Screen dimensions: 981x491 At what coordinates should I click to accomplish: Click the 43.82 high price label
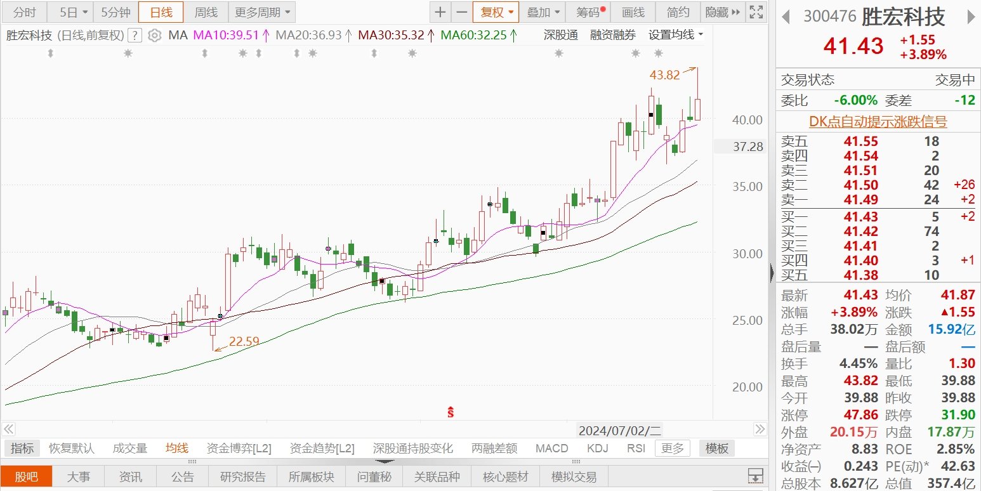coord(664,75)
